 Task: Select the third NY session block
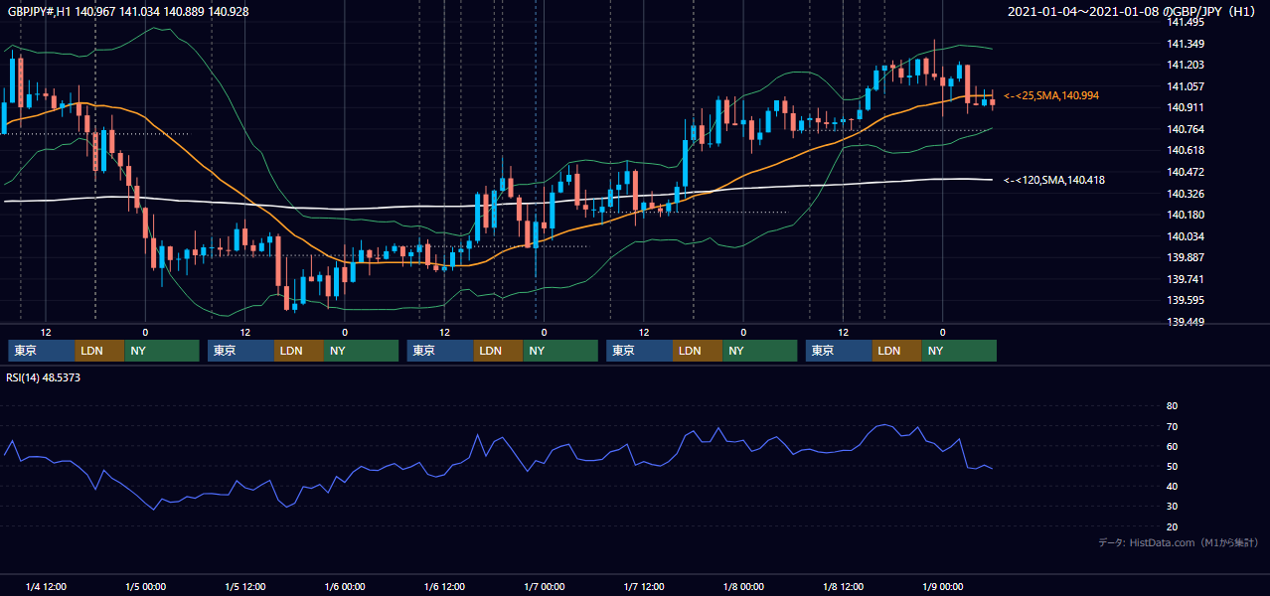[560, 351]
